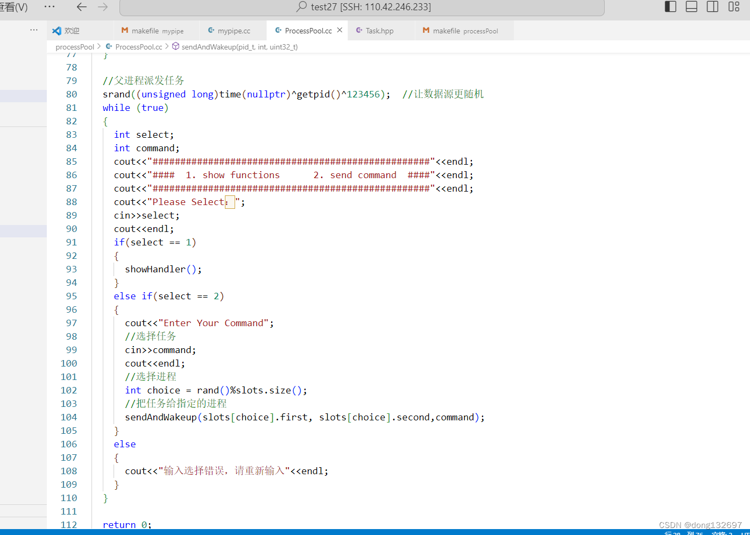Open title bar overflow menu dots
Screen dimensions: 750x535
(49, 6)
